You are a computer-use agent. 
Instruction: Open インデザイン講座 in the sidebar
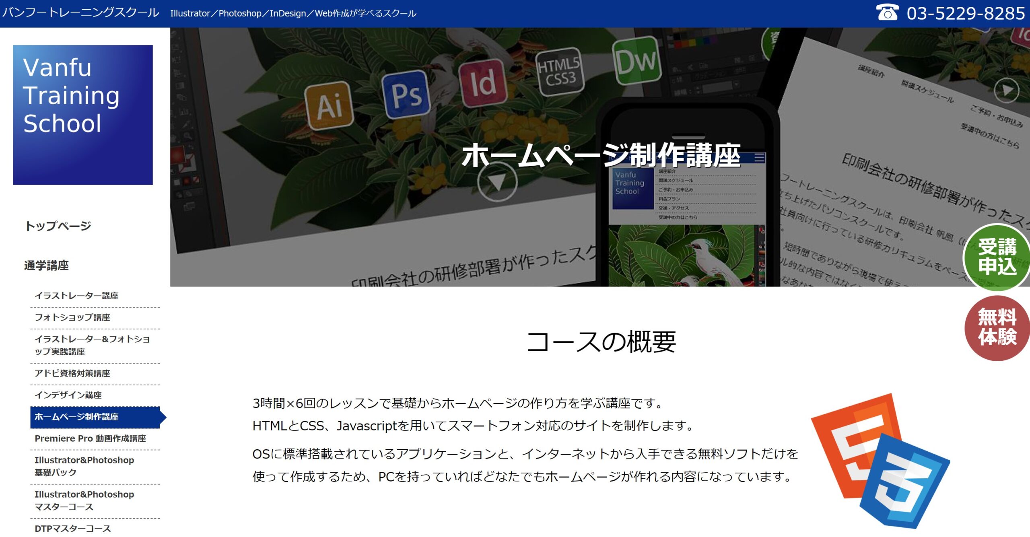click(95, 395)
